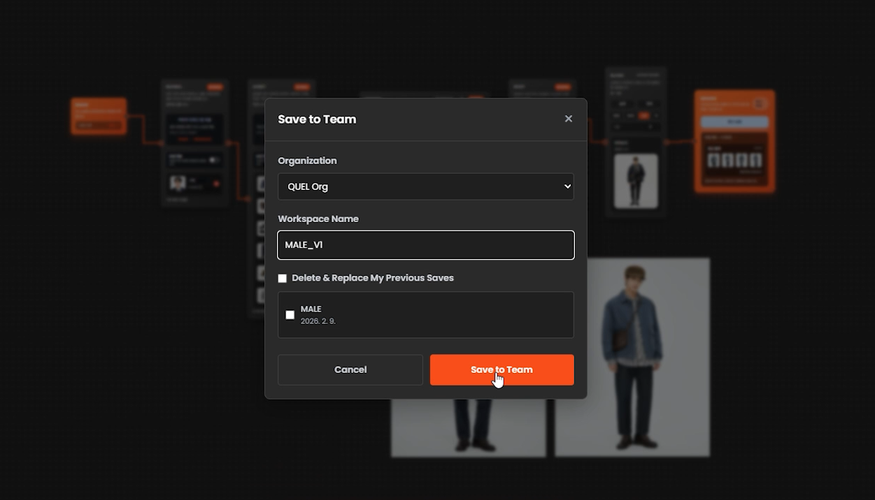Open the model thumbnail in blurred preview node
Viewport: 875px width, 500px height.
point(636,181)
